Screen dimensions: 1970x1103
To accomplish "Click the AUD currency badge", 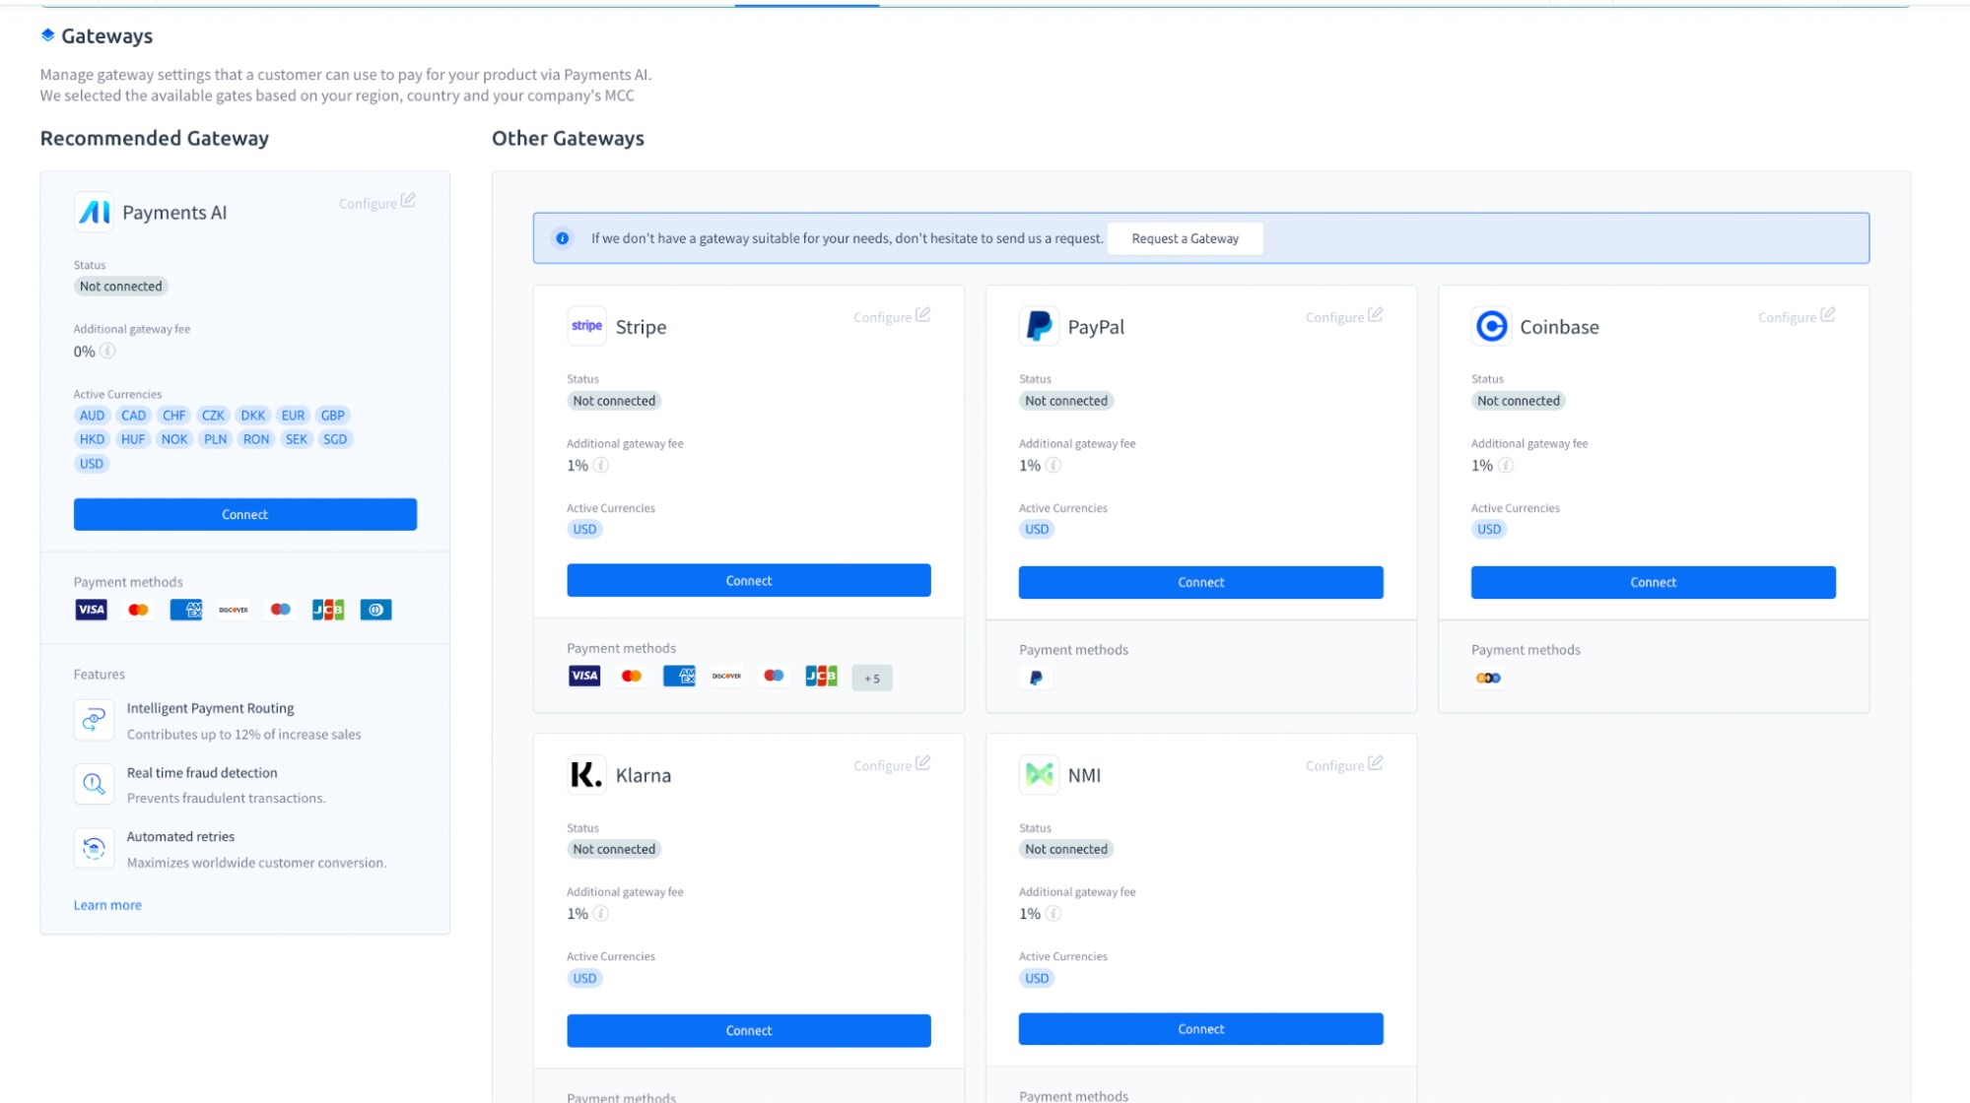I will [x=92, y=416].
